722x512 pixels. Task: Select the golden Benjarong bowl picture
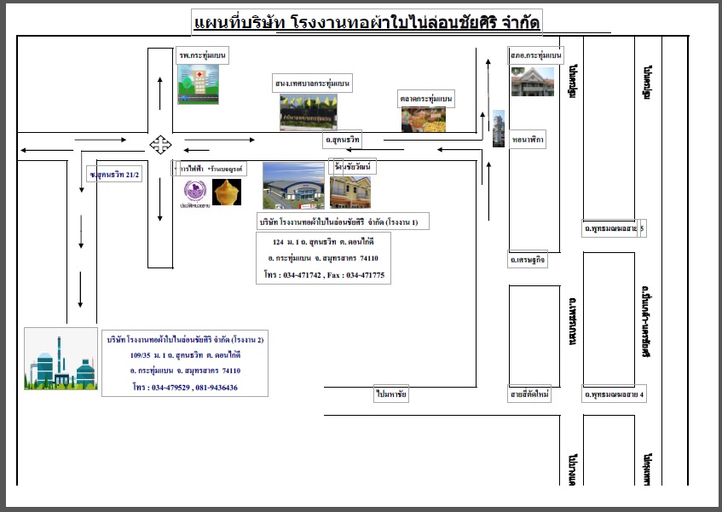(x=227, y=193)
